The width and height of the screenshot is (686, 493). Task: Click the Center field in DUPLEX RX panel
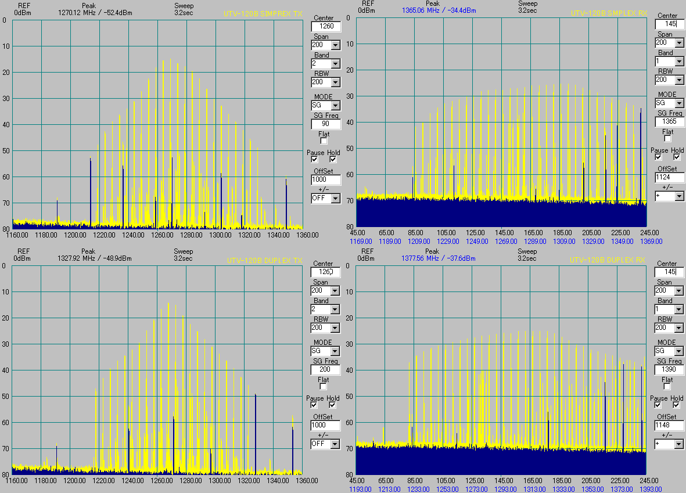pos(669,272)
